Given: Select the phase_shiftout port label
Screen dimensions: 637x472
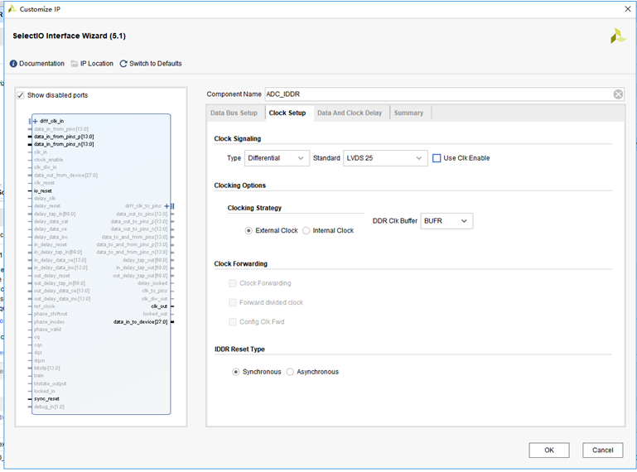Looking at the screenshot, I should (x=51, y=314).
